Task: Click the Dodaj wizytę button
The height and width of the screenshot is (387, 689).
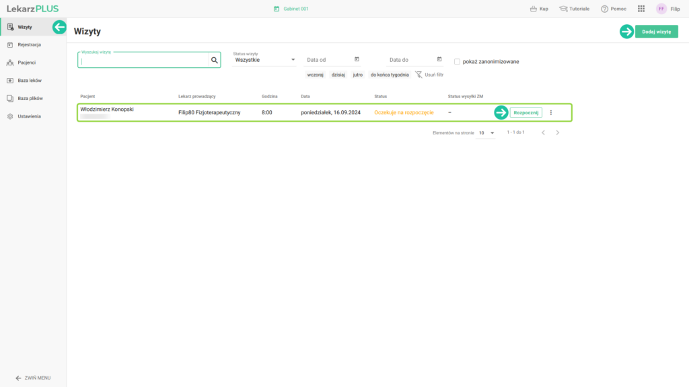Action: pyautogui.click(x=656, y=32)
